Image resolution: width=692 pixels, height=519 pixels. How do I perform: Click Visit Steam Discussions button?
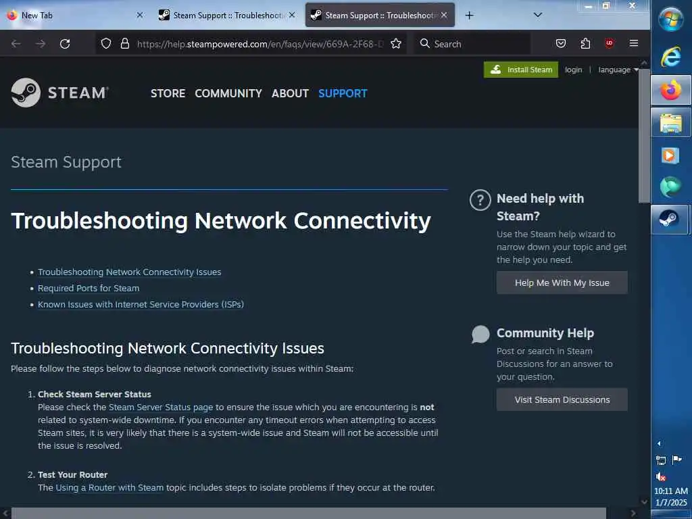click(562, 400)
